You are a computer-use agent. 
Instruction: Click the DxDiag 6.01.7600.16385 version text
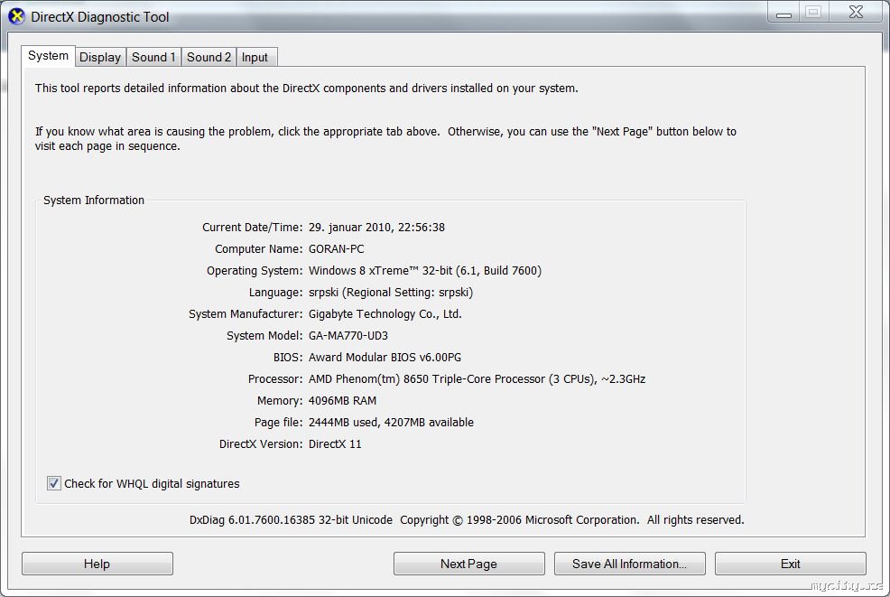(291, 519)
